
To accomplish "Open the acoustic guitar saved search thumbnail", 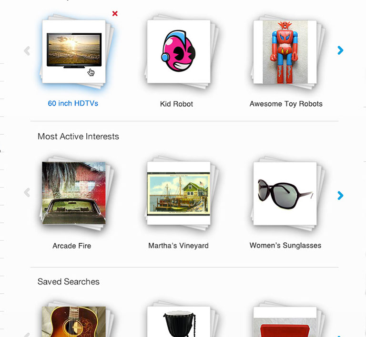I will 74,322.
